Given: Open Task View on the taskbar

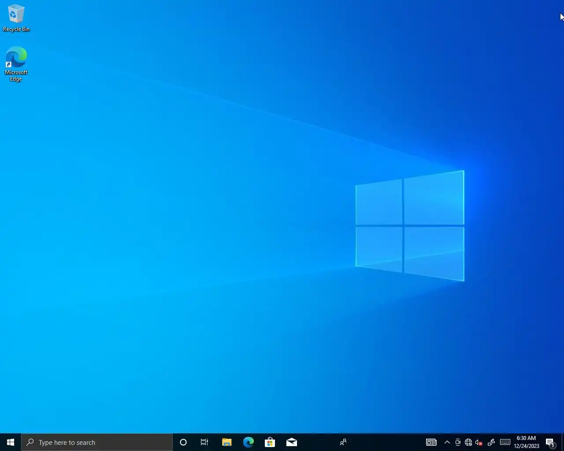Looking at the screenshot, I should pos(204,442).
